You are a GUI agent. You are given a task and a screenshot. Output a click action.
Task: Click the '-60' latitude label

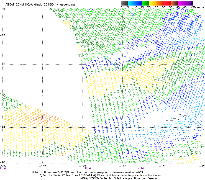pyautogui.click(x=2, y=9)
